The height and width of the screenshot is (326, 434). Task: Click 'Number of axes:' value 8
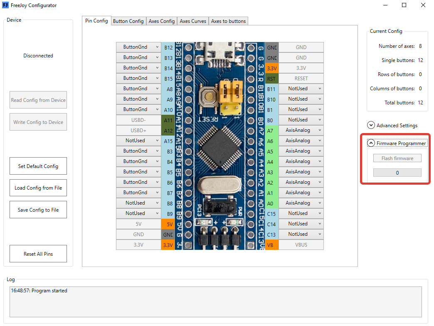tap(420, 46)
